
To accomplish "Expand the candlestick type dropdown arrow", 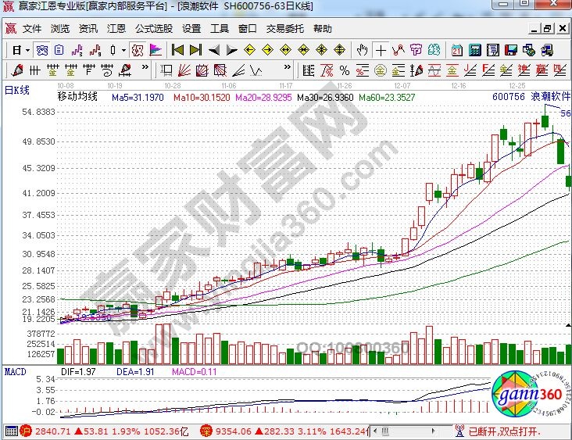I will pos(124,50).
